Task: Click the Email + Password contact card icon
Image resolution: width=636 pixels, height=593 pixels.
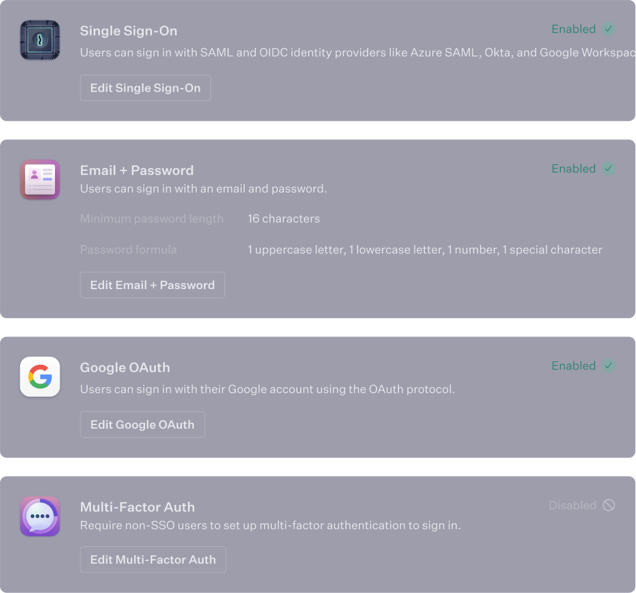Action: tap(40, 179)
